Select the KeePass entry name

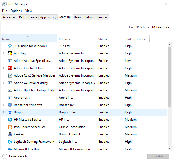click(x=19, y=134)
